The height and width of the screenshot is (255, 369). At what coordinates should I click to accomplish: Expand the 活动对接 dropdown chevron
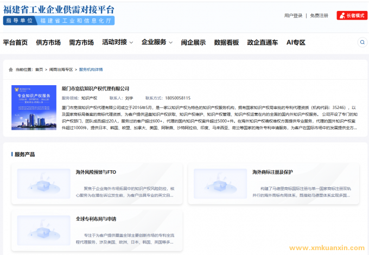[131, 42]
